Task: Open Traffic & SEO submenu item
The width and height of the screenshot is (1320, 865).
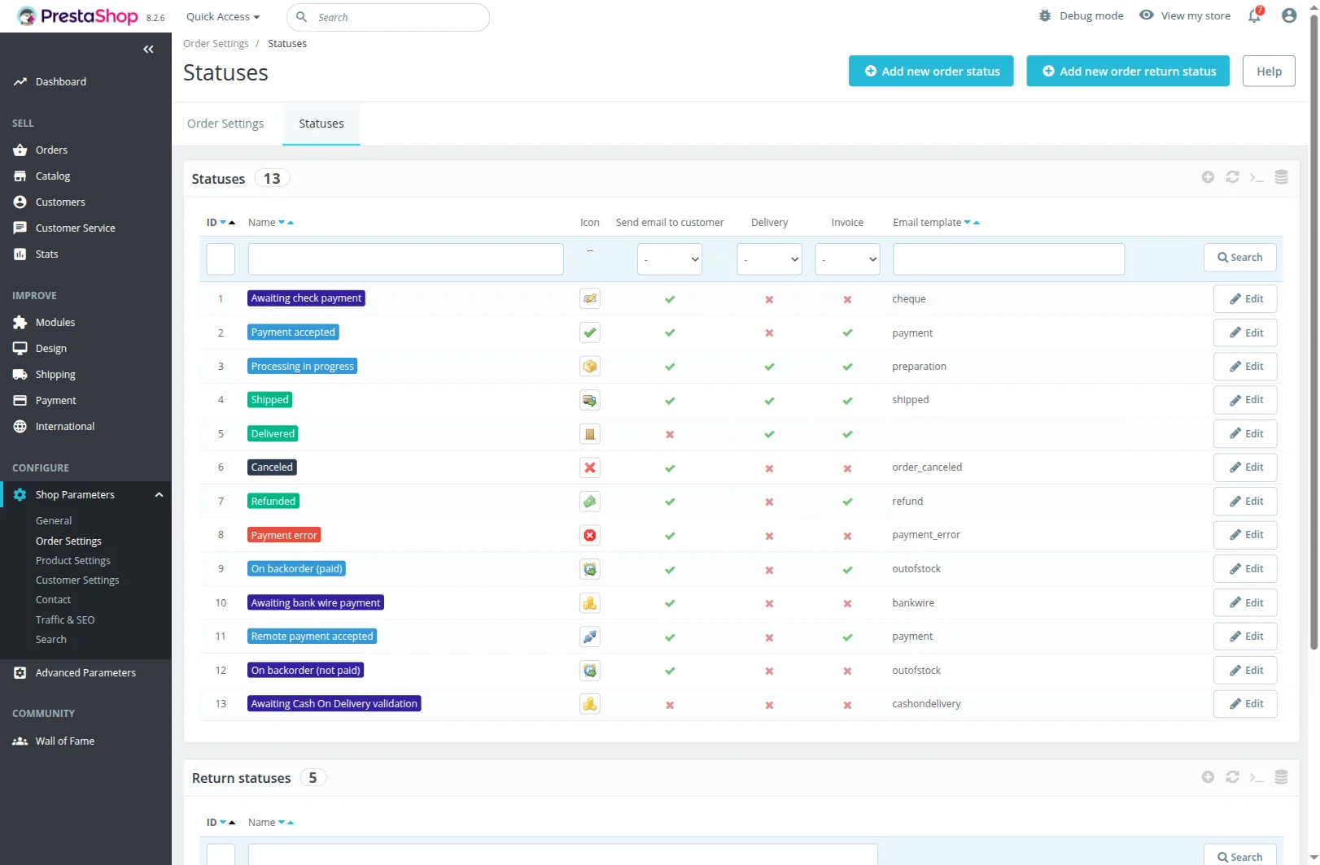Action: pyautogui.click(x=65, y=619)
